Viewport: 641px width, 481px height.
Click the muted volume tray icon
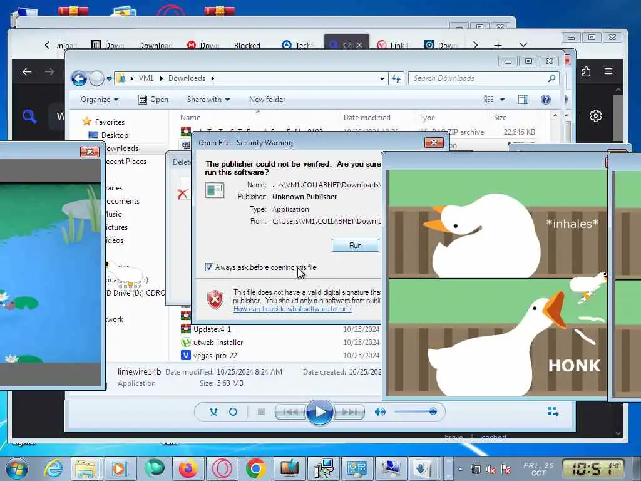491,470
